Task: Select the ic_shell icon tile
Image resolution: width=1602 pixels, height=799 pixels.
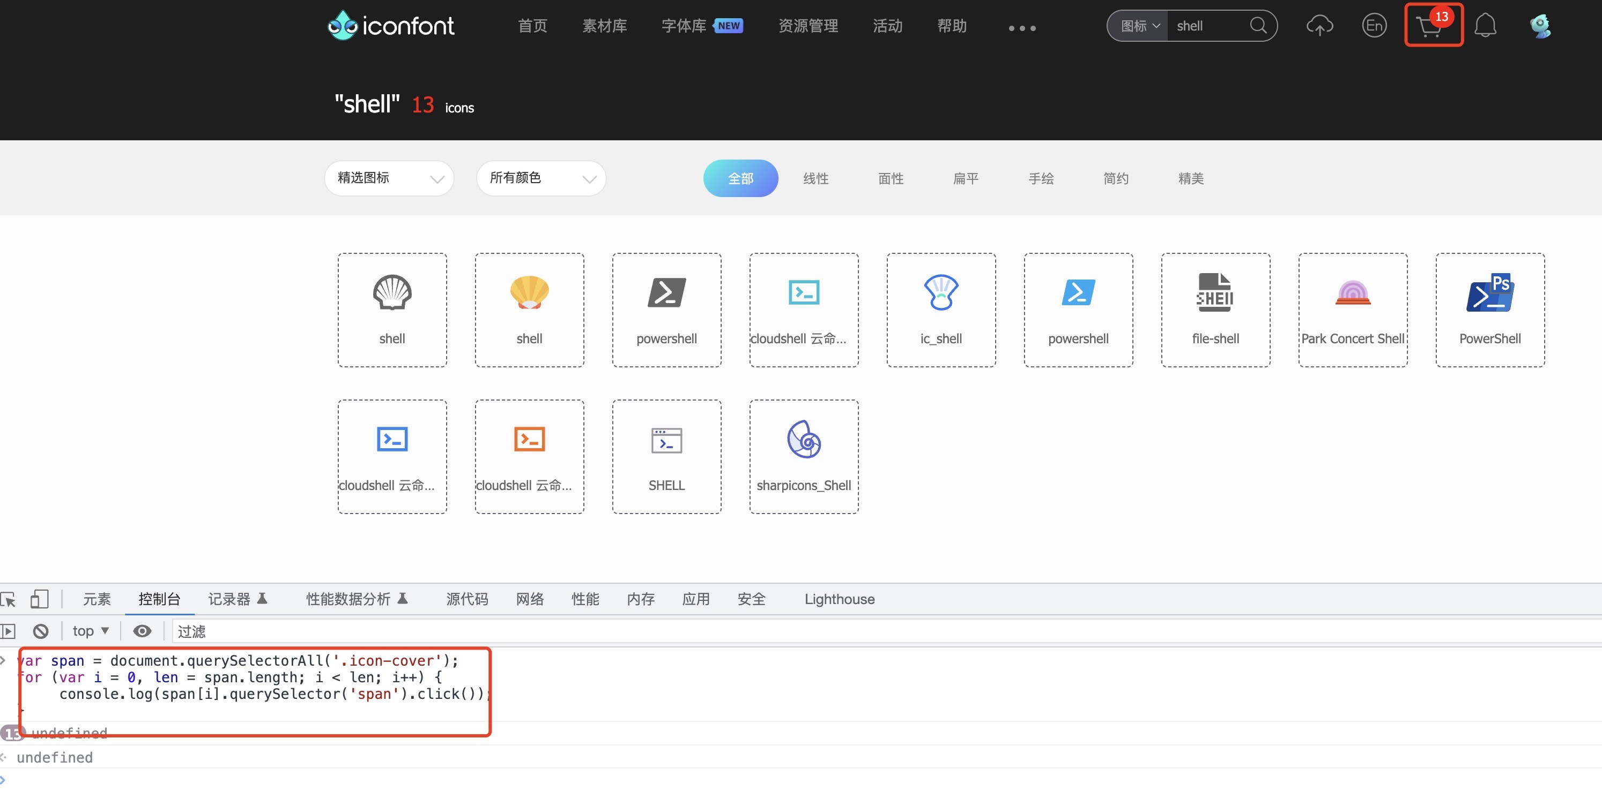Action: (940, 310)
